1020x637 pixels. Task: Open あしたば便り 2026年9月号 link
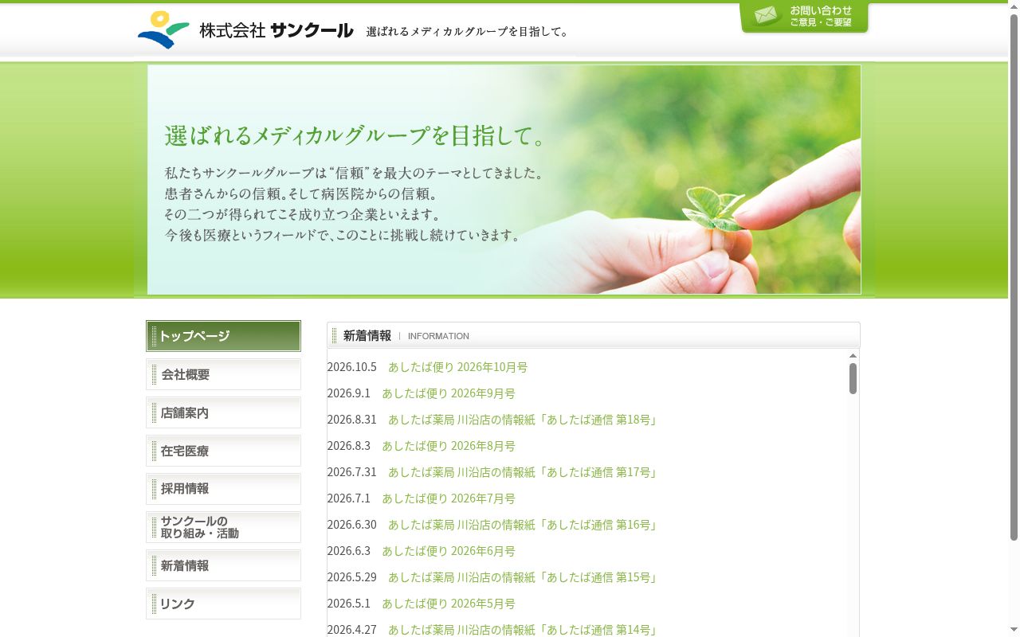[448, 393]
